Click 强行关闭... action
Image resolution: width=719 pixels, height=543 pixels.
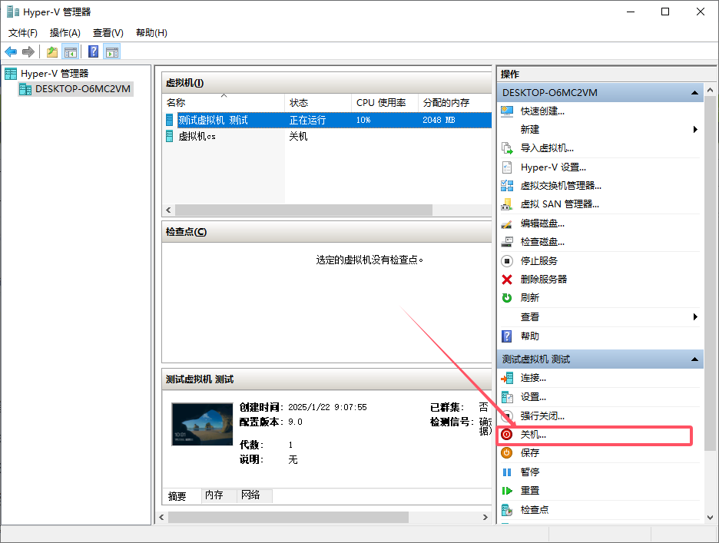click(x=542, y=416)
